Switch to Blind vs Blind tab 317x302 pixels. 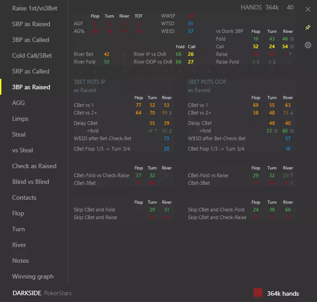tap(30, 182)
